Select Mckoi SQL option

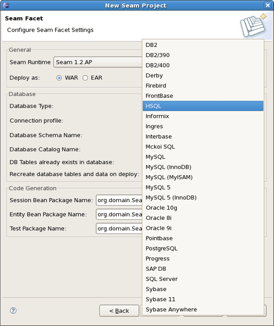pyautogui.click(x=203, y=147)
